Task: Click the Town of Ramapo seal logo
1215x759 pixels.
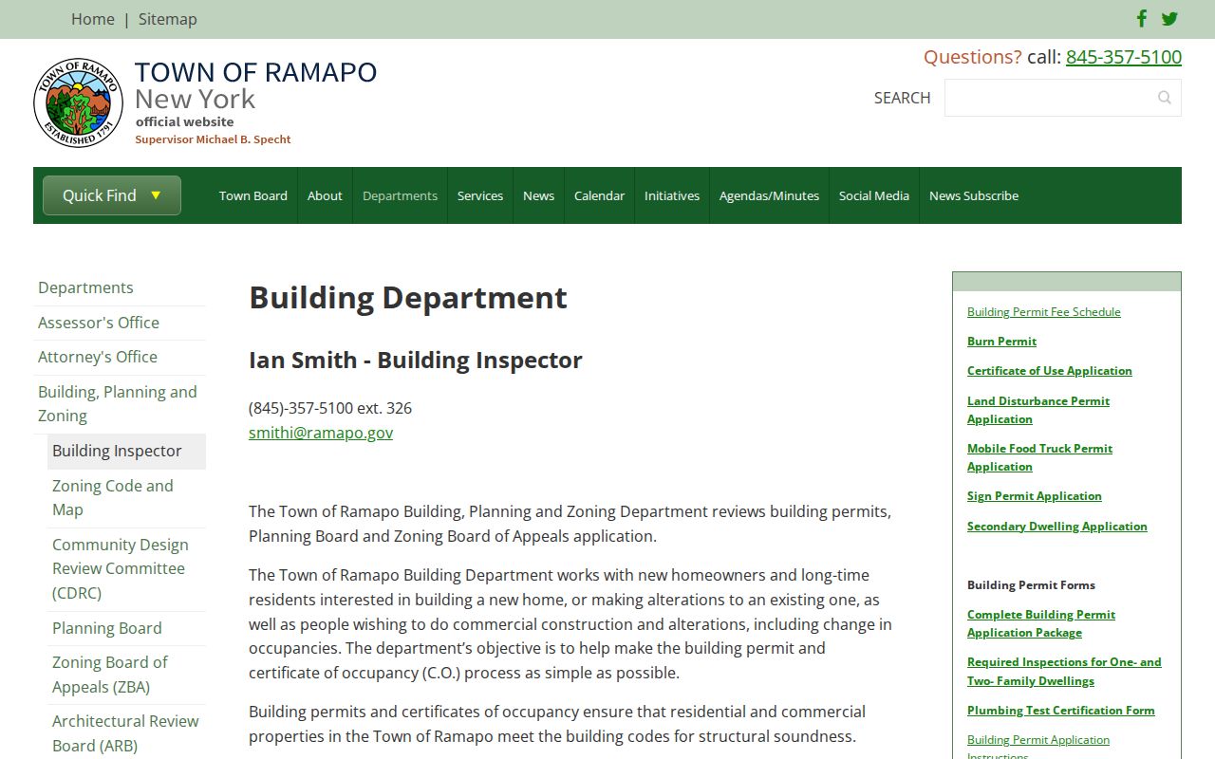Action: point(78,102)
